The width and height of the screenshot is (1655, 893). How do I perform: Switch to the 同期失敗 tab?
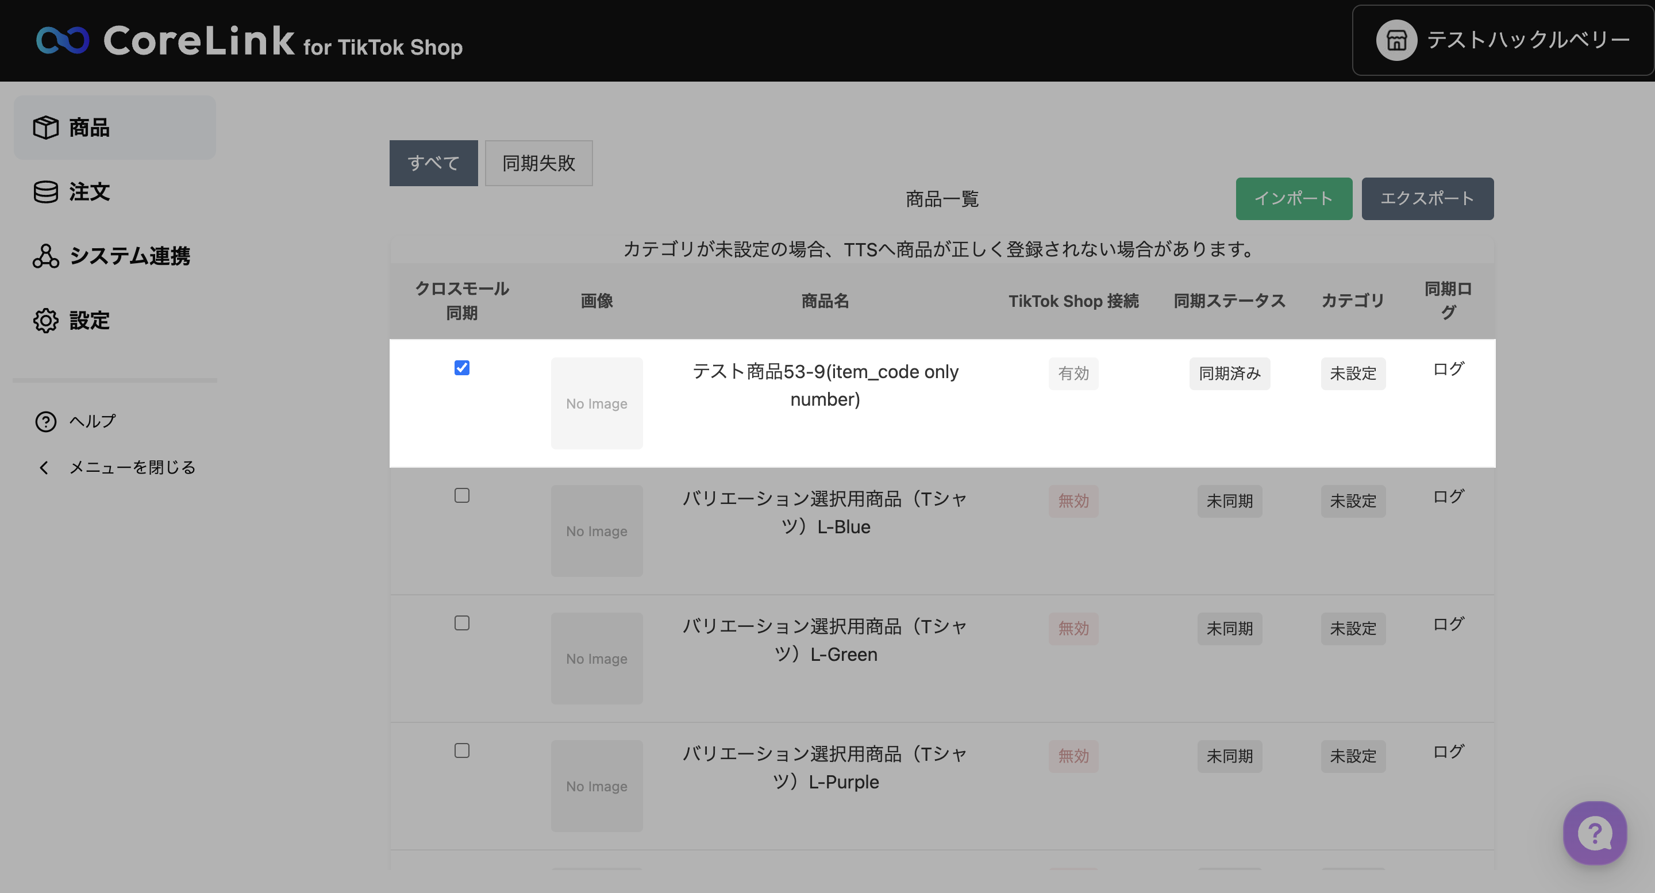tap(538, 163)
